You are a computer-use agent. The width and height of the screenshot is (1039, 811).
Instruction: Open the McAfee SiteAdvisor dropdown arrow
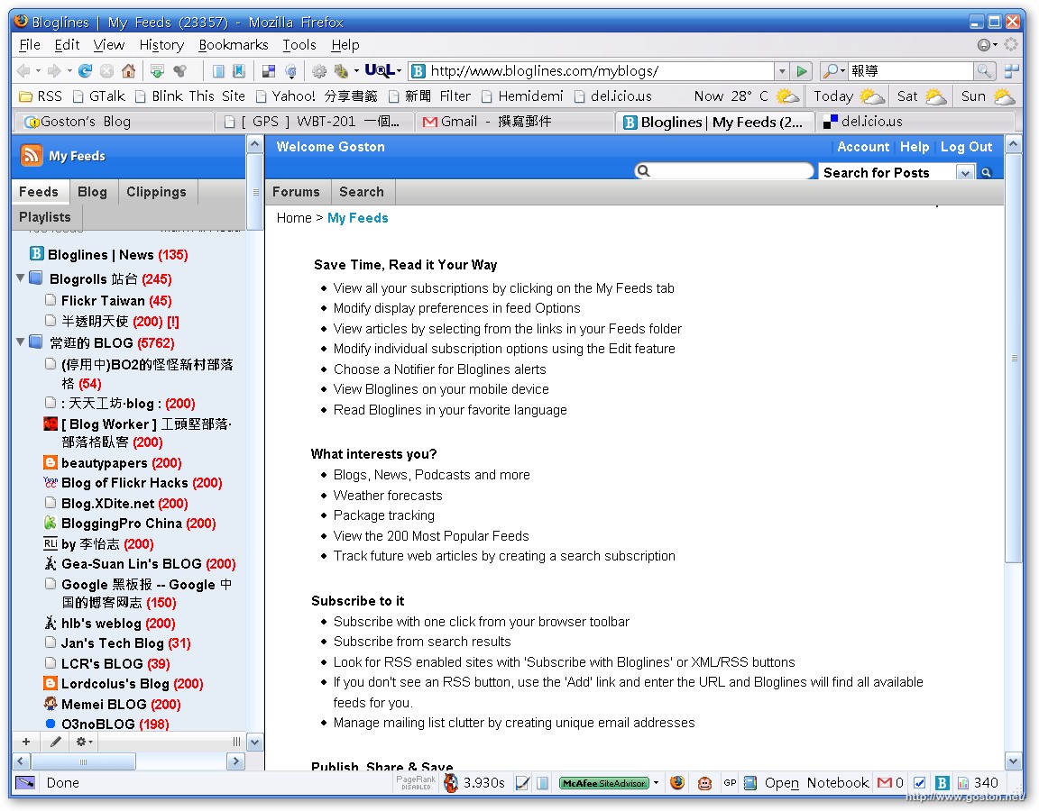[656, 783]
